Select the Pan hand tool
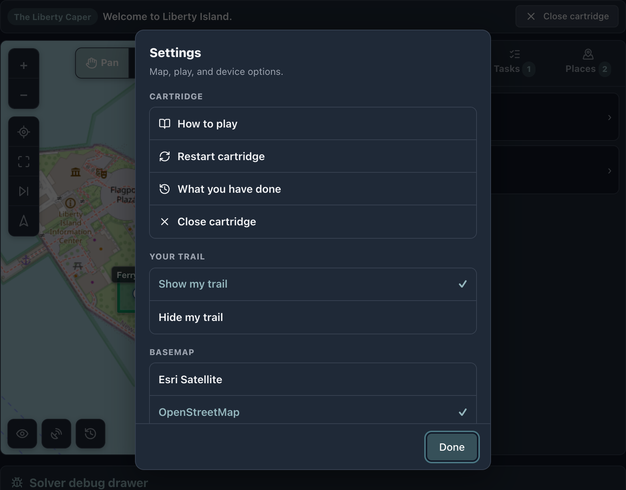The width and height of the screenshot is (626, 490). (x=102, y=63)
